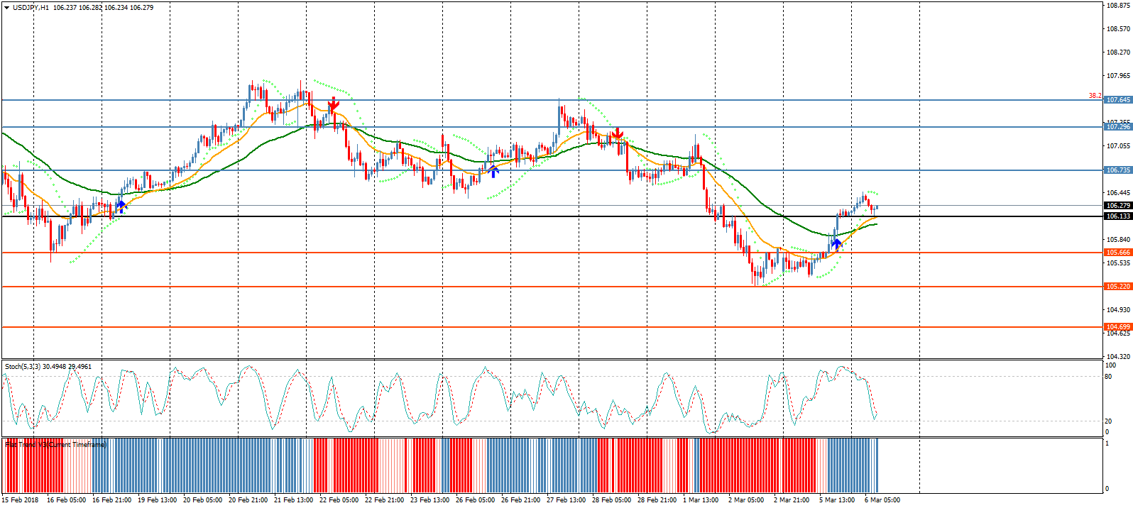Select the orange 105.666 price level tag
This screenshot has width=1133, height=508.
pos(1118,253)
